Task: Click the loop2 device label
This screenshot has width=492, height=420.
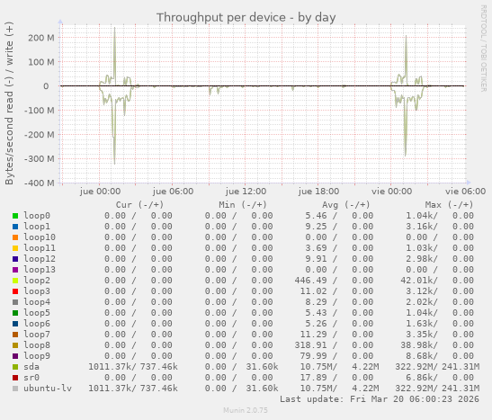Action: point(37,280)
